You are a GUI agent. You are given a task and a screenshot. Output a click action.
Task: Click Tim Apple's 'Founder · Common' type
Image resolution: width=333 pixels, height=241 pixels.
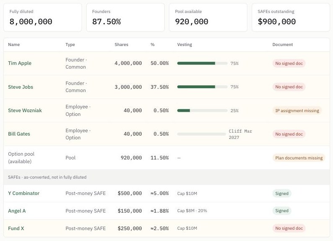pos(76,63)
